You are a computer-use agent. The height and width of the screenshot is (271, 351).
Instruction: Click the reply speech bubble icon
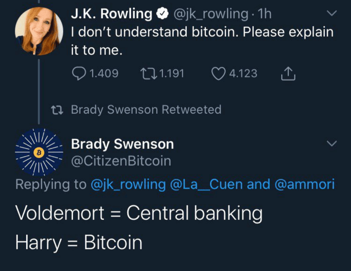pos(79,74)
